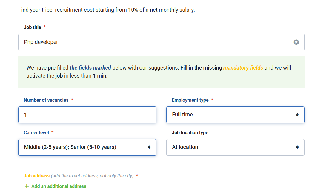Clear the Job title field with the x icon

(x=296, y=42)
